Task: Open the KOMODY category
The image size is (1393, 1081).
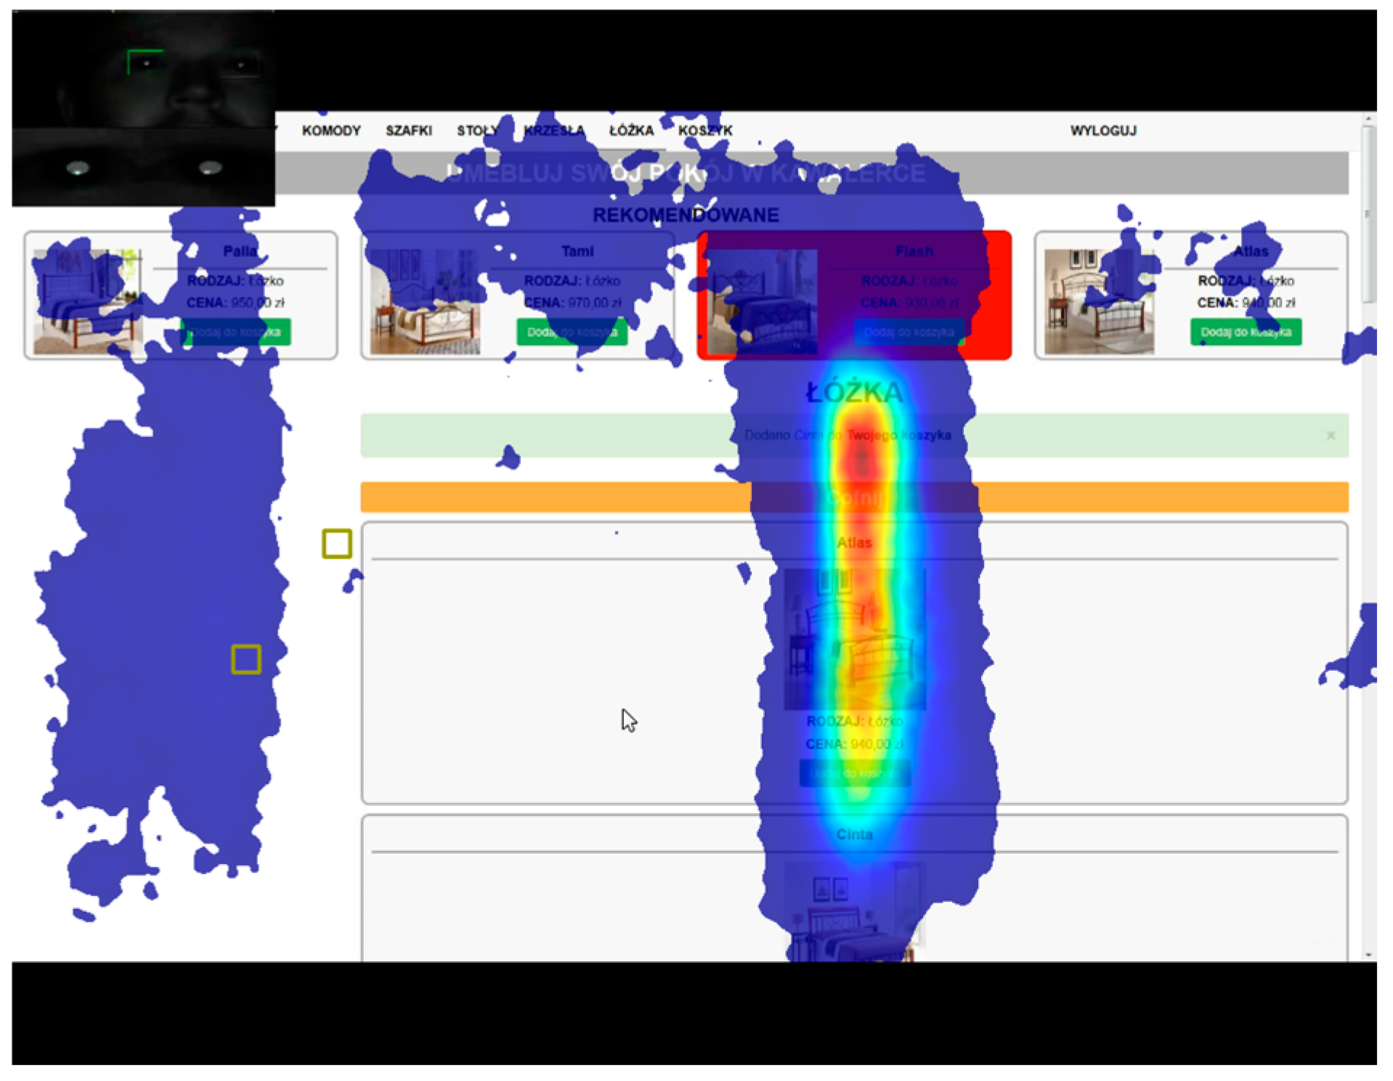Action: click(x=331, y=131)
